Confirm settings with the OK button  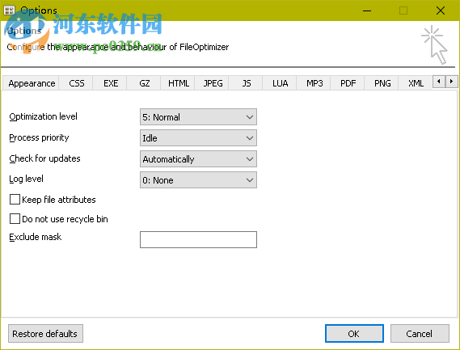(354, 334)
